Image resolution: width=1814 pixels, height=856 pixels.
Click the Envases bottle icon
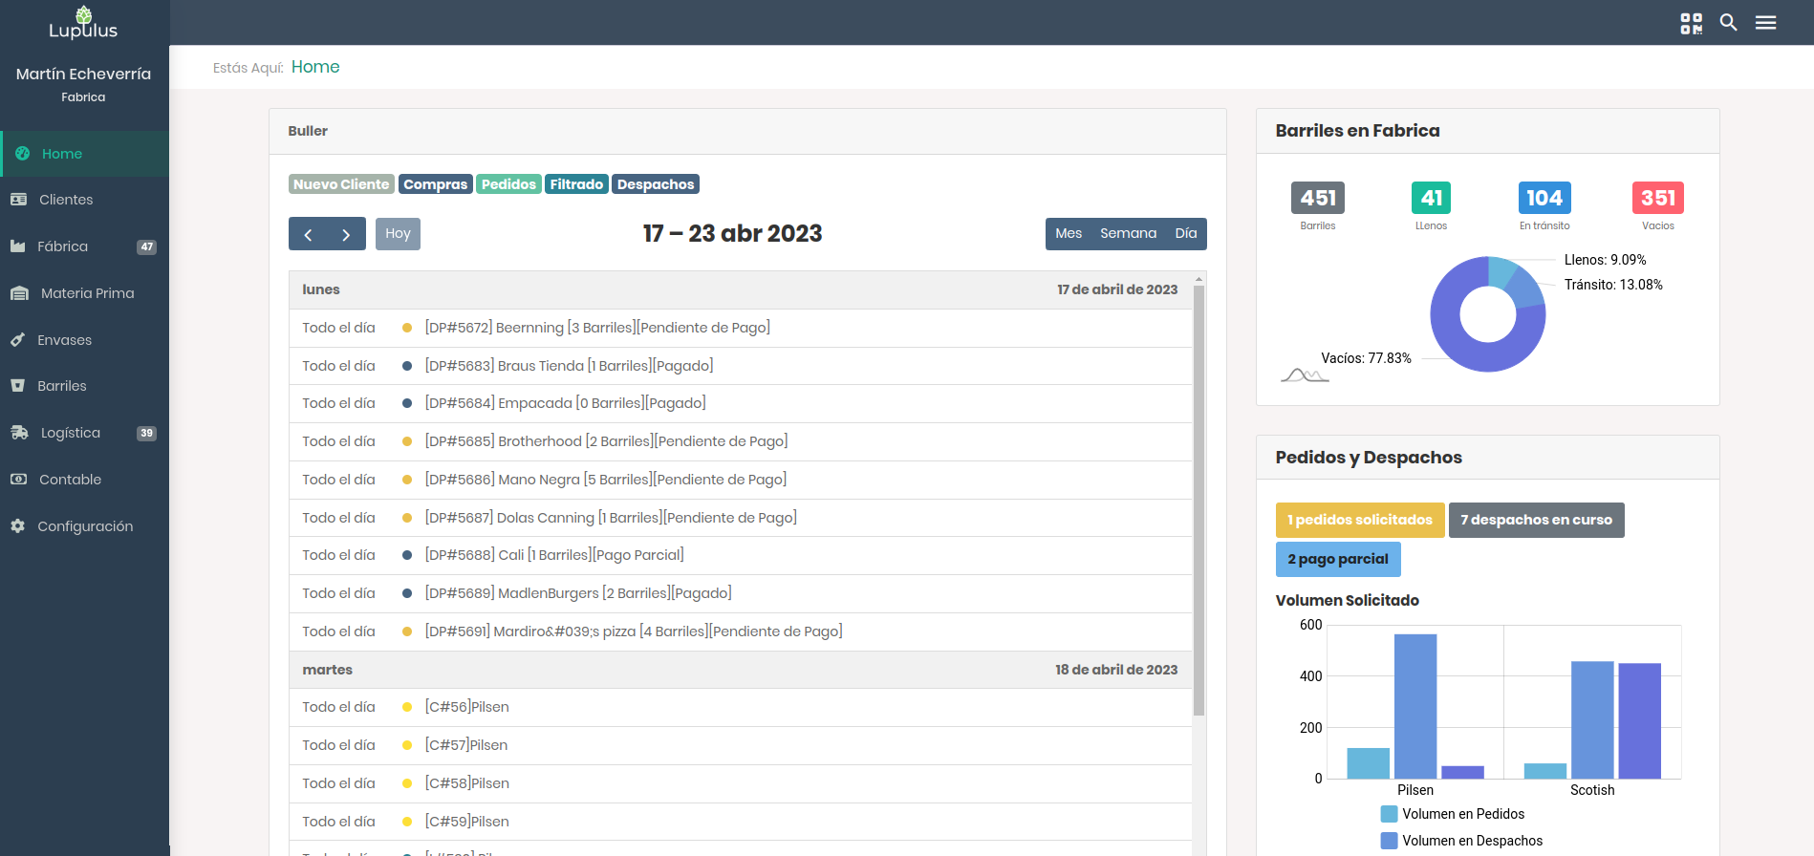pos(17,340)
